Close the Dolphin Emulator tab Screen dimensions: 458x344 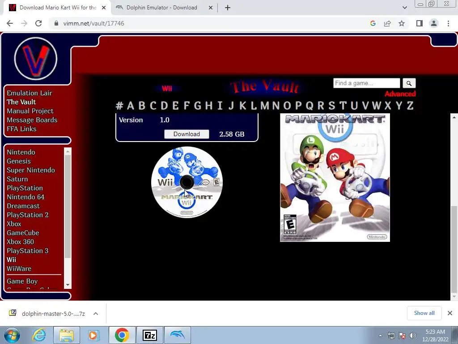point(210,8)
